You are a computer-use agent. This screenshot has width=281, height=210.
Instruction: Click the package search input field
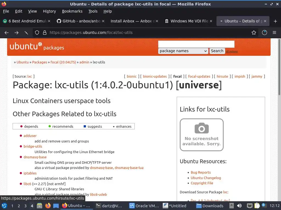(x=196, y=44)
